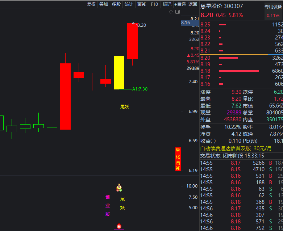The height and width of the screenshot is (231, 283).
Task: Click the bid price 8.20 row
Action: (241, 58)
